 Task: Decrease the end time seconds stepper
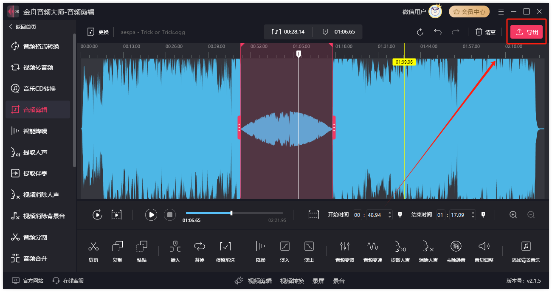473,217
